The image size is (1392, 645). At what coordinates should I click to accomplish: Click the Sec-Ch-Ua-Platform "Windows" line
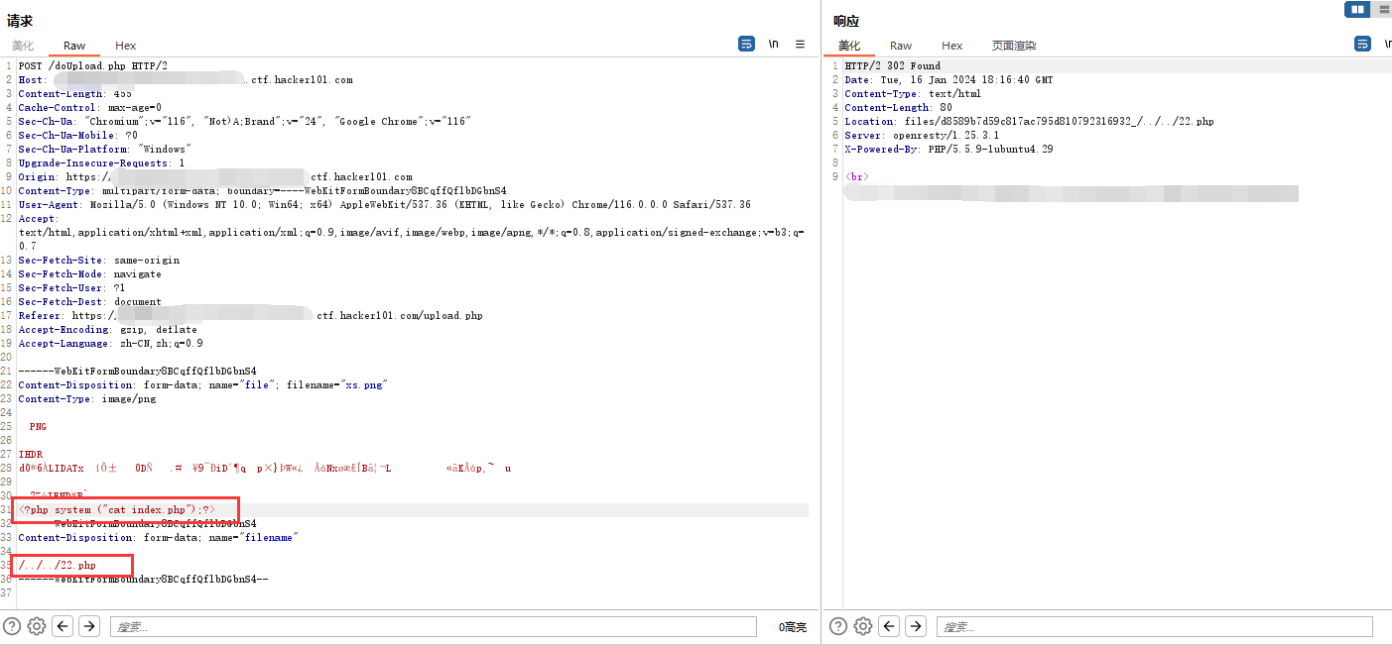pyautogui.click(x=104, y=149)
